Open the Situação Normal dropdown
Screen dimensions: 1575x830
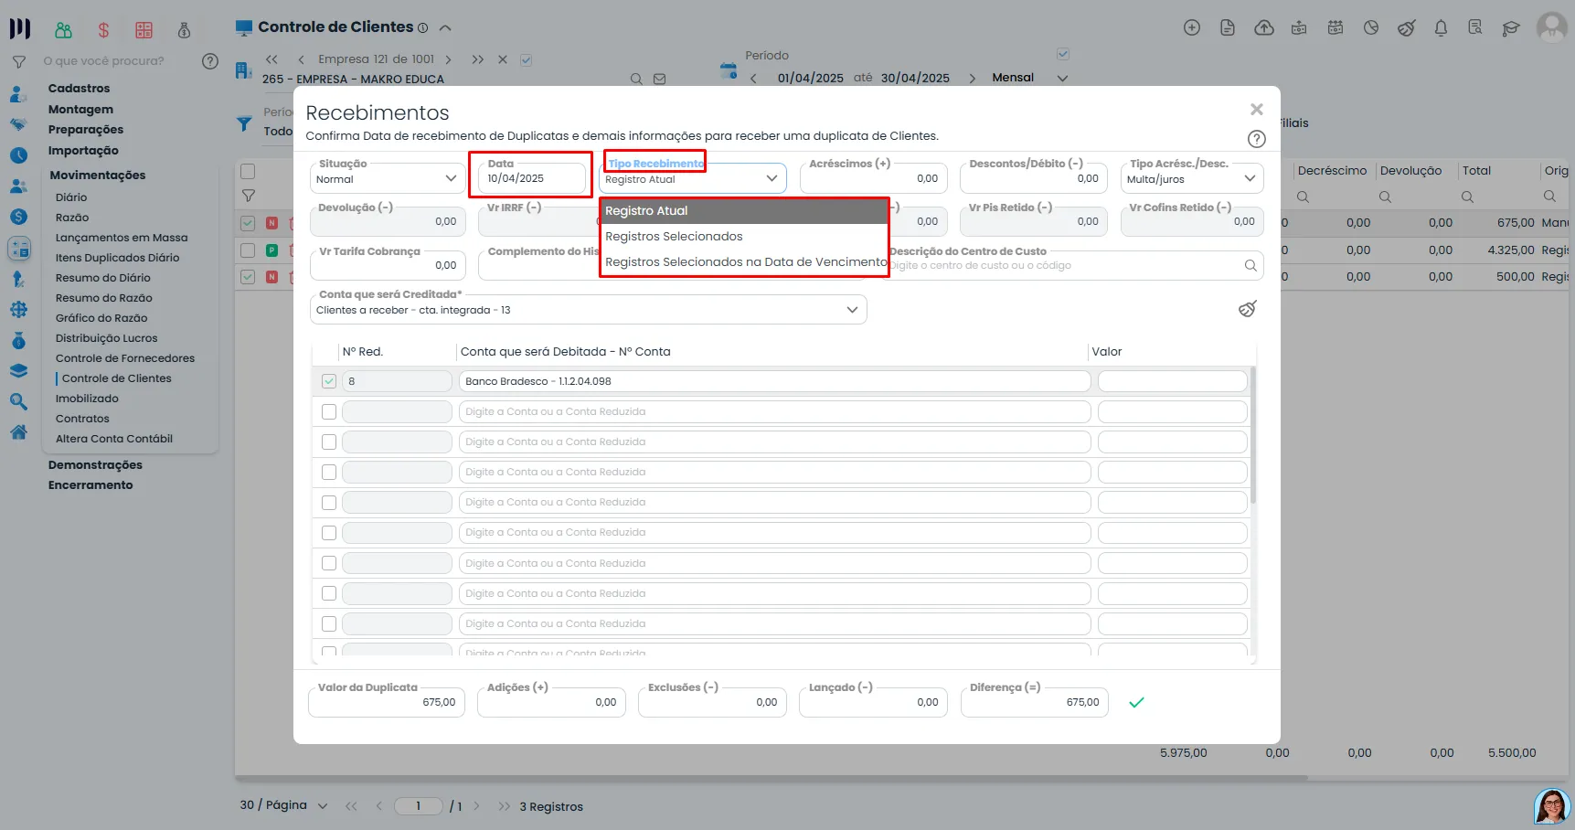(x=388, y=178)
